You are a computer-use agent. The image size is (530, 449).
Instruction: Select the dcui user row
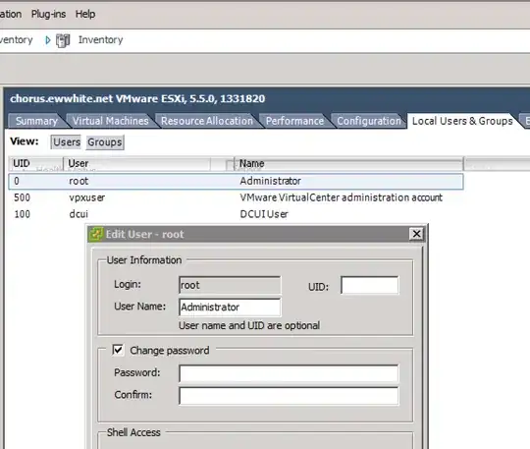[x=236, y=214]
